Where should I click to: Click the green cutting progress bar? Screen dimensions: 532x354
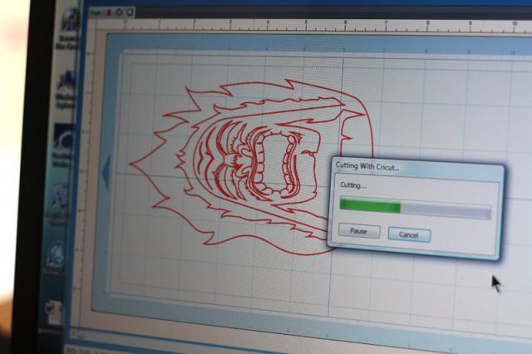[371, 206]
